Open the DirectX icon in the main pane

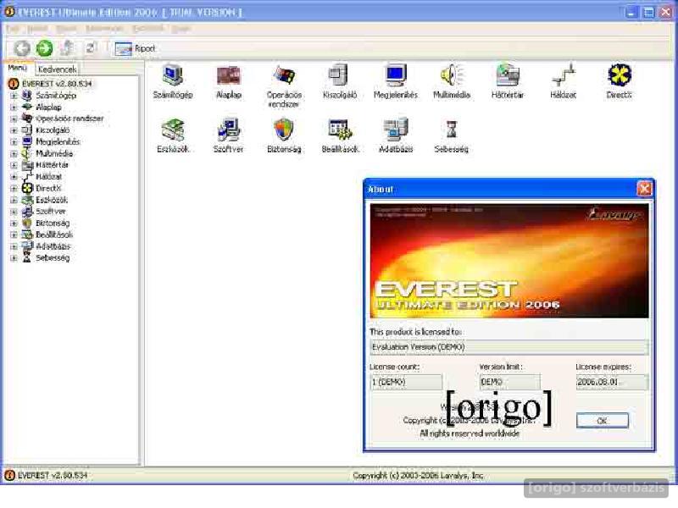(x=619, y=81)
